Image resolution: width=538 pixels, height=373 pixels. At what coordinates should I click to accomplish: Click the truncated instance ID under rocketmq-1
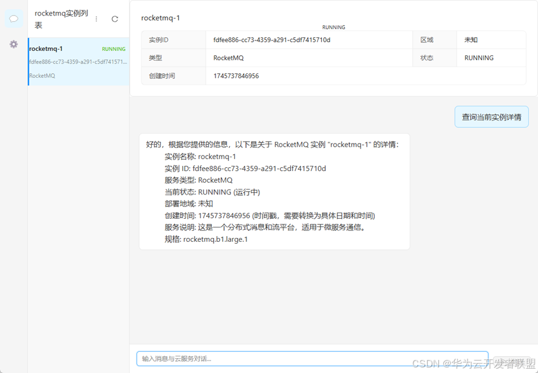coord(78,62)
